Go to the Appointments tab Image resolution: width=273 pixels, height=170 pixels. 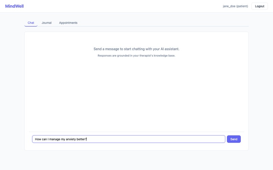68,23
